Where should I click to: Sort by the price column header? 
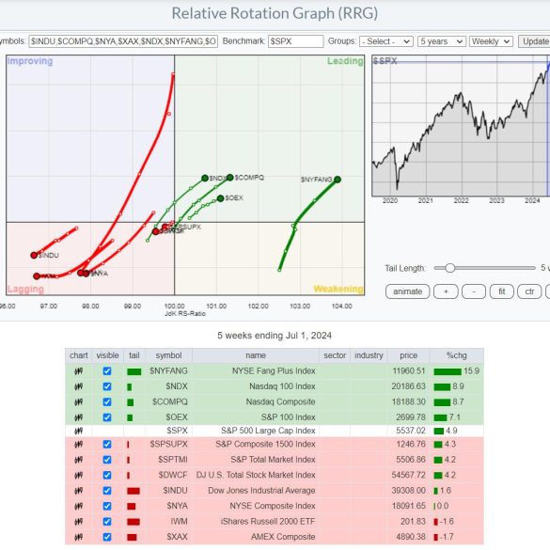coord(408,355)
